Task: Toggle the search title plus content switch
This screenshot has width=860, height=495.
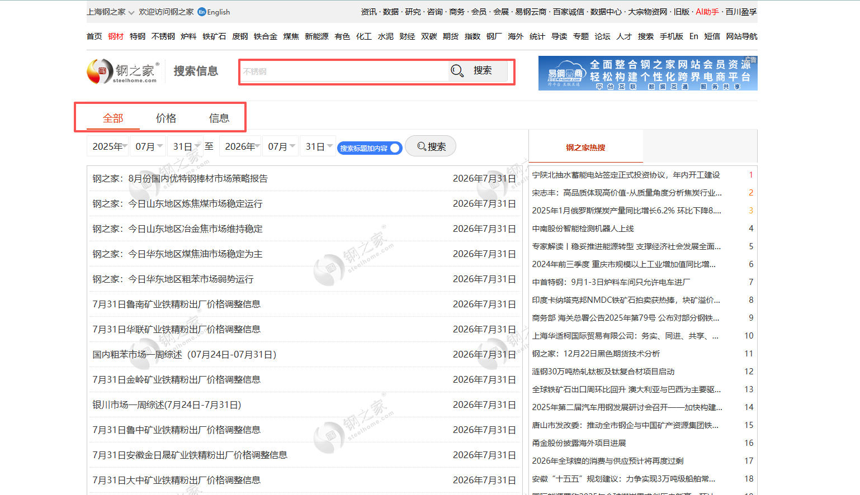Action: click(370, 148)
